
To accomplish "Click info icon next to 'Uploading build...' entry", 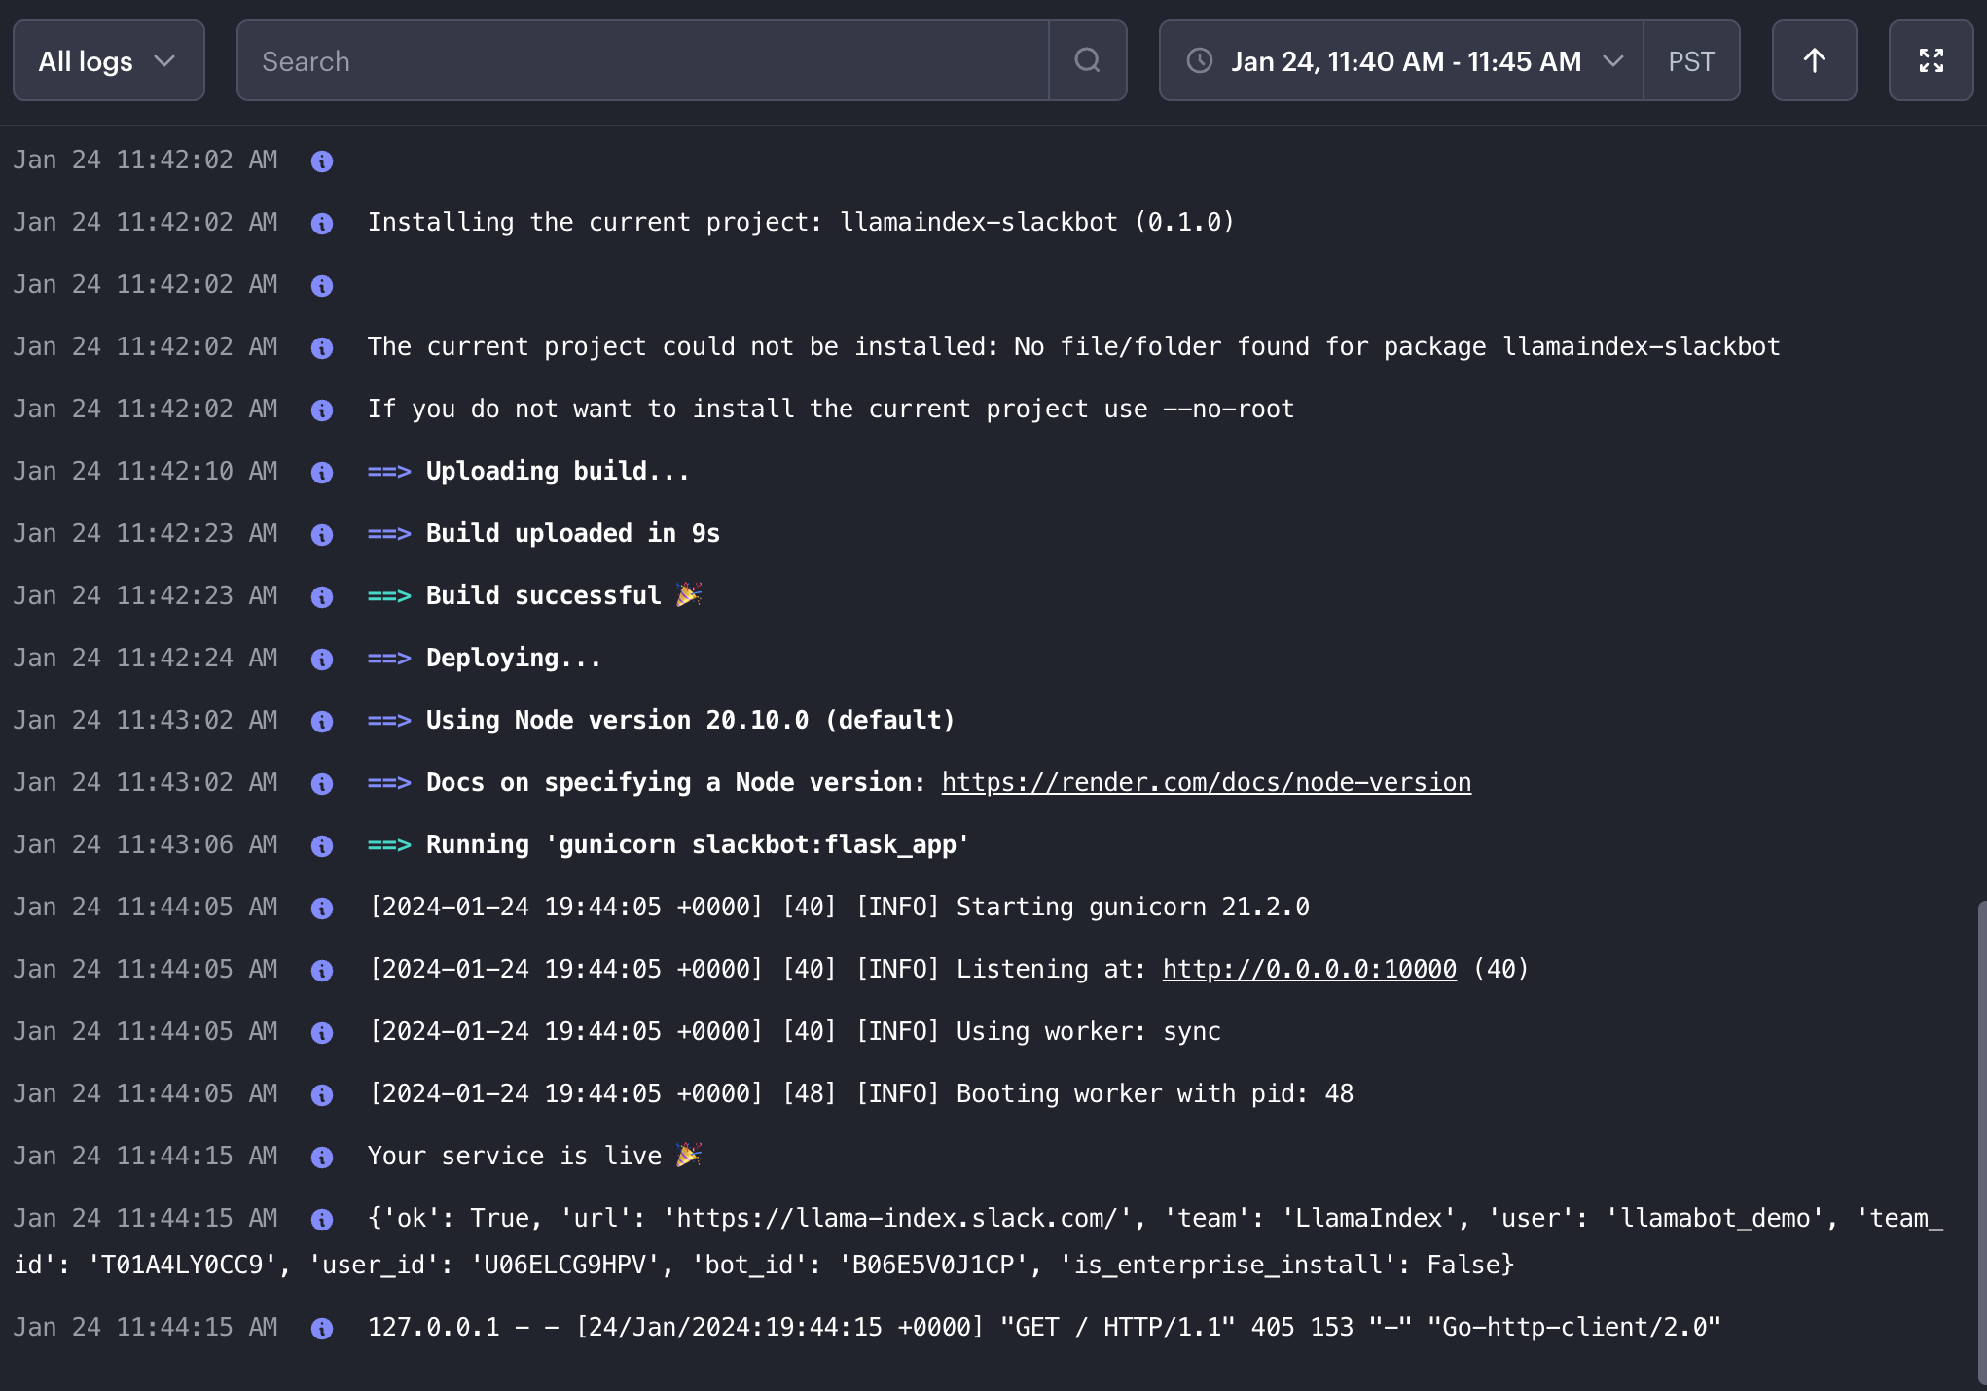I will tap(322, 472).
